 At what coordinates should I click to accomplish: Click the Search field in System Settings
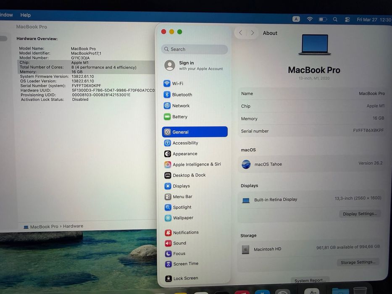(195, 49)
